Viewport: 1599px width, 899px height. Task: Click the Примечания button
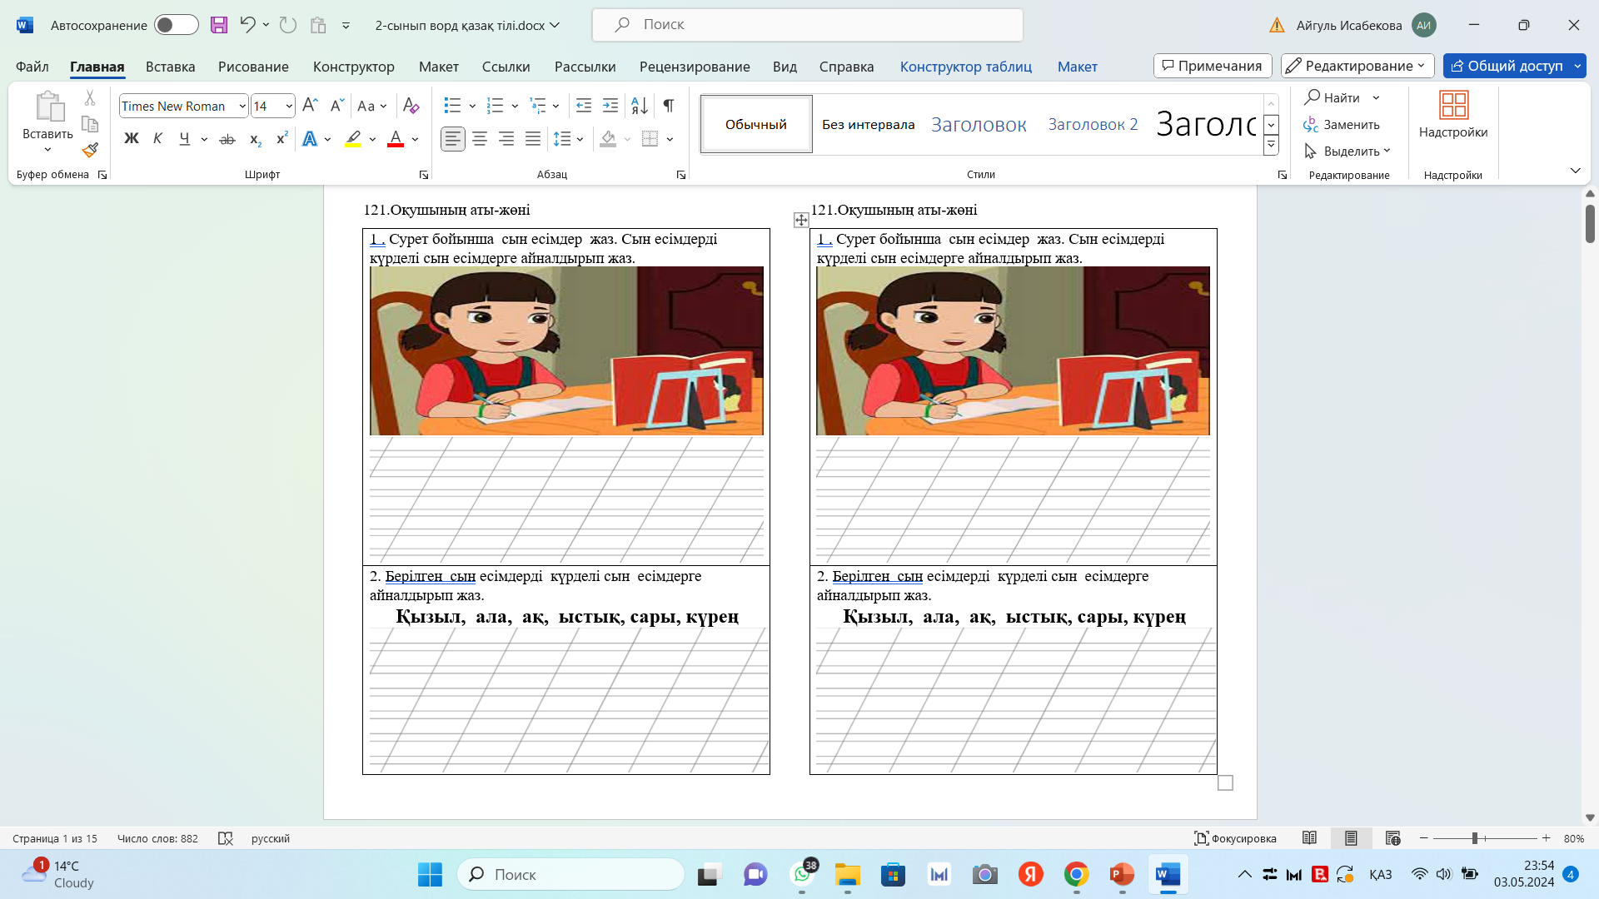(x=1212, y=66)
